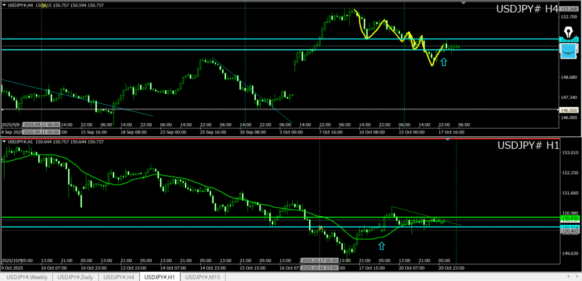This screenshot has width=582, height=281.
Task: Click the yellow marker in the H4 chart header
Action: click(x=44, y=5)
